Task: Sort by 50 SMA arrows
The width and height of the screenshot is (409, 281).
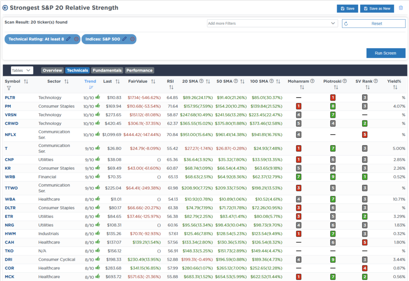Action: (242, 81)
